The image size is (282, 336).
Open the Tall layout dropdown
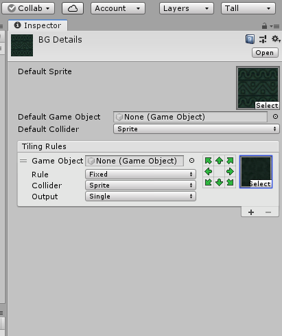pyautogui.click(x=248, y=8)
